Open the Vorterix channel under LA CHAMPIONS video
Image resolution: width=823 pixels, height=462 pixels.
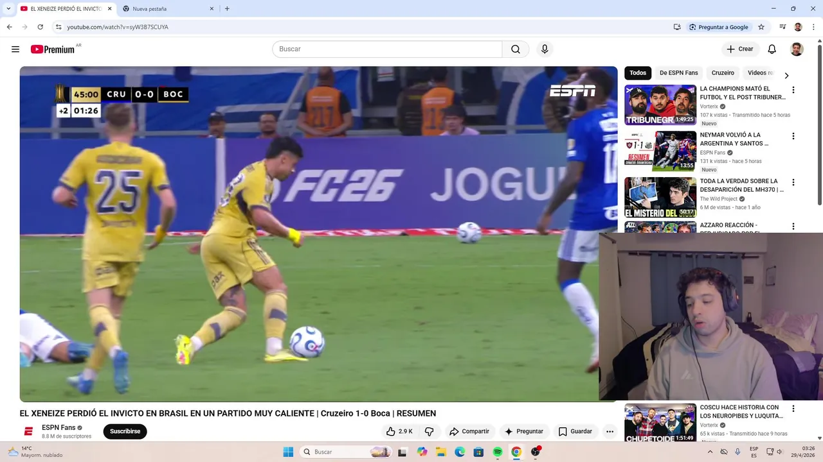[x=709, y=107]
